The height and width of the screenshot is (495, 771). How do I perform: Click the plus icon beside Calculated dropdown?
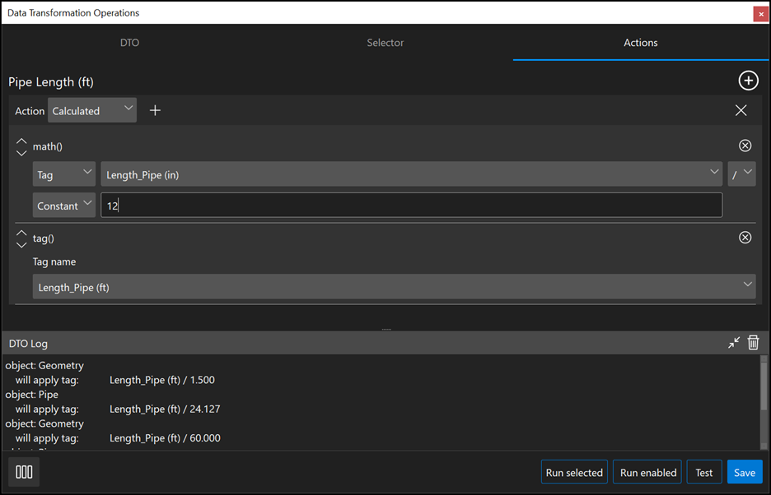point(155,110)
